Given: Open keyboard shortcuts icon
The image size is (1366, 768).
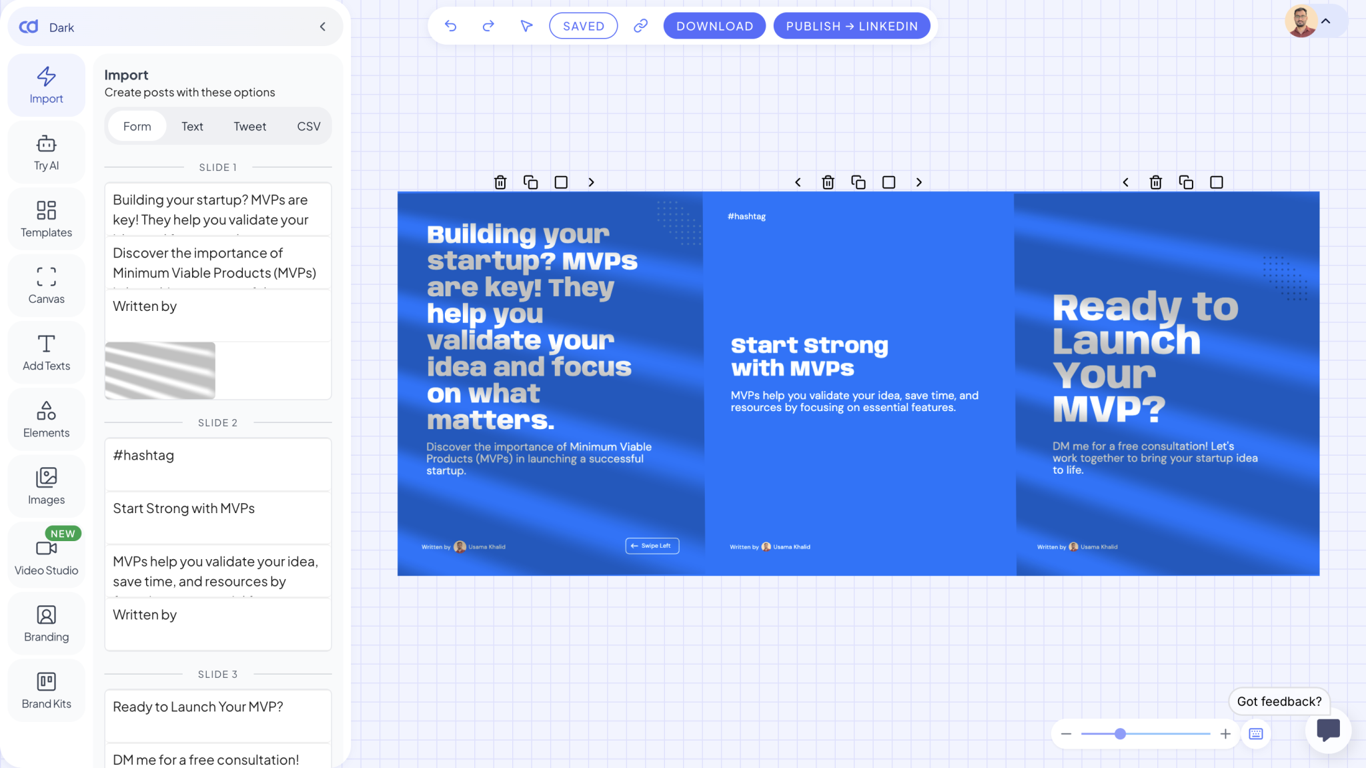Looking at the screenshot, I should pyautogui.click(x=1256, y=734).
